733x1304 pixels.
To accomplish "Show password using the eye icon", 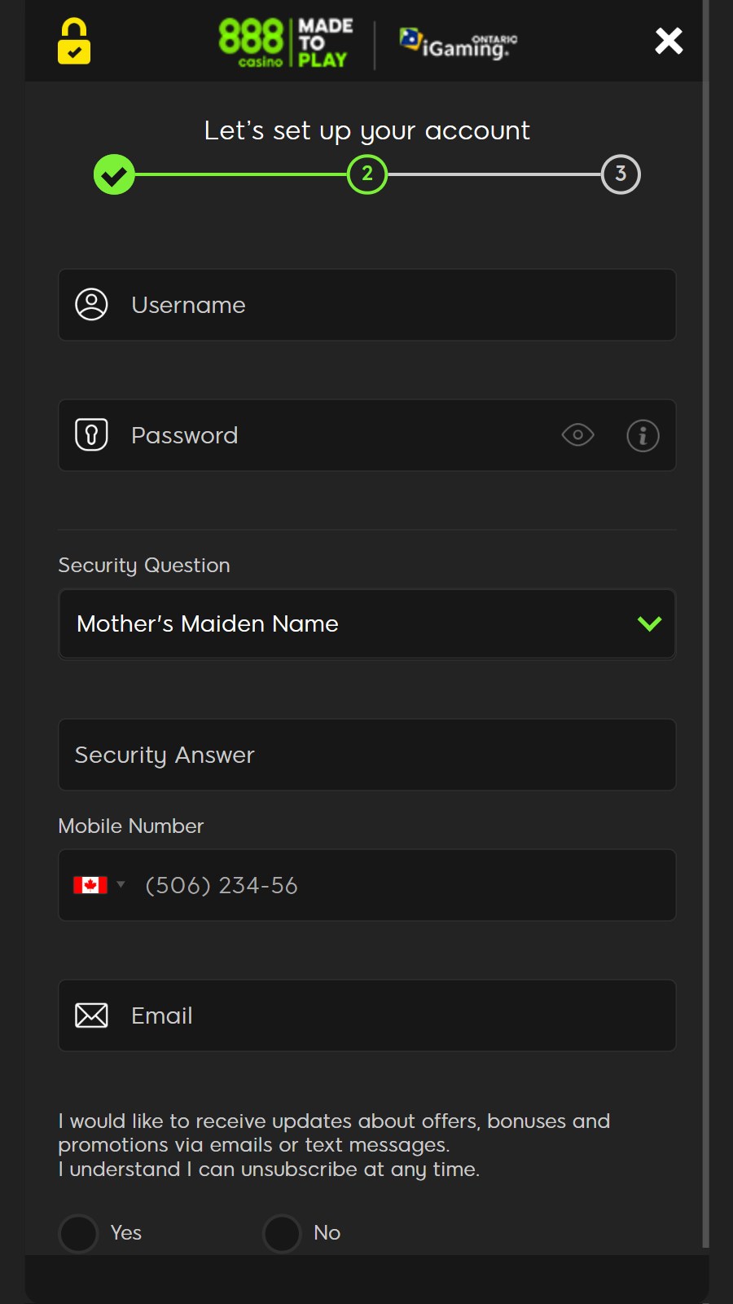I will tap(577, 435).
